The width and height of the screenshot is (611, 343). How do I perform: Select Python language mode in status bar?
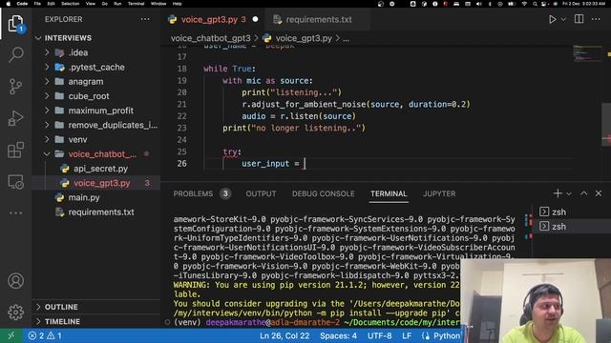pos(447,335)
